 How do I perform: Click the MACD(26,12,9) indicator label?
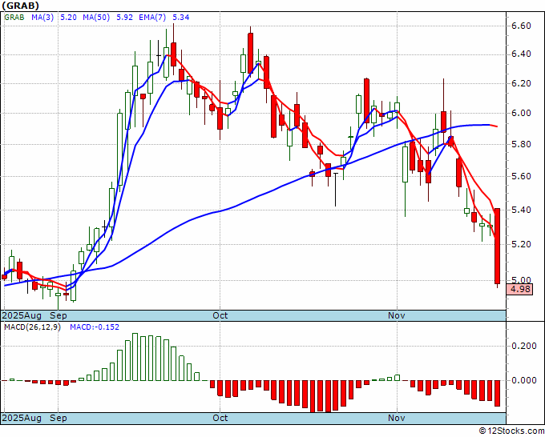click(x=32, y=327)
